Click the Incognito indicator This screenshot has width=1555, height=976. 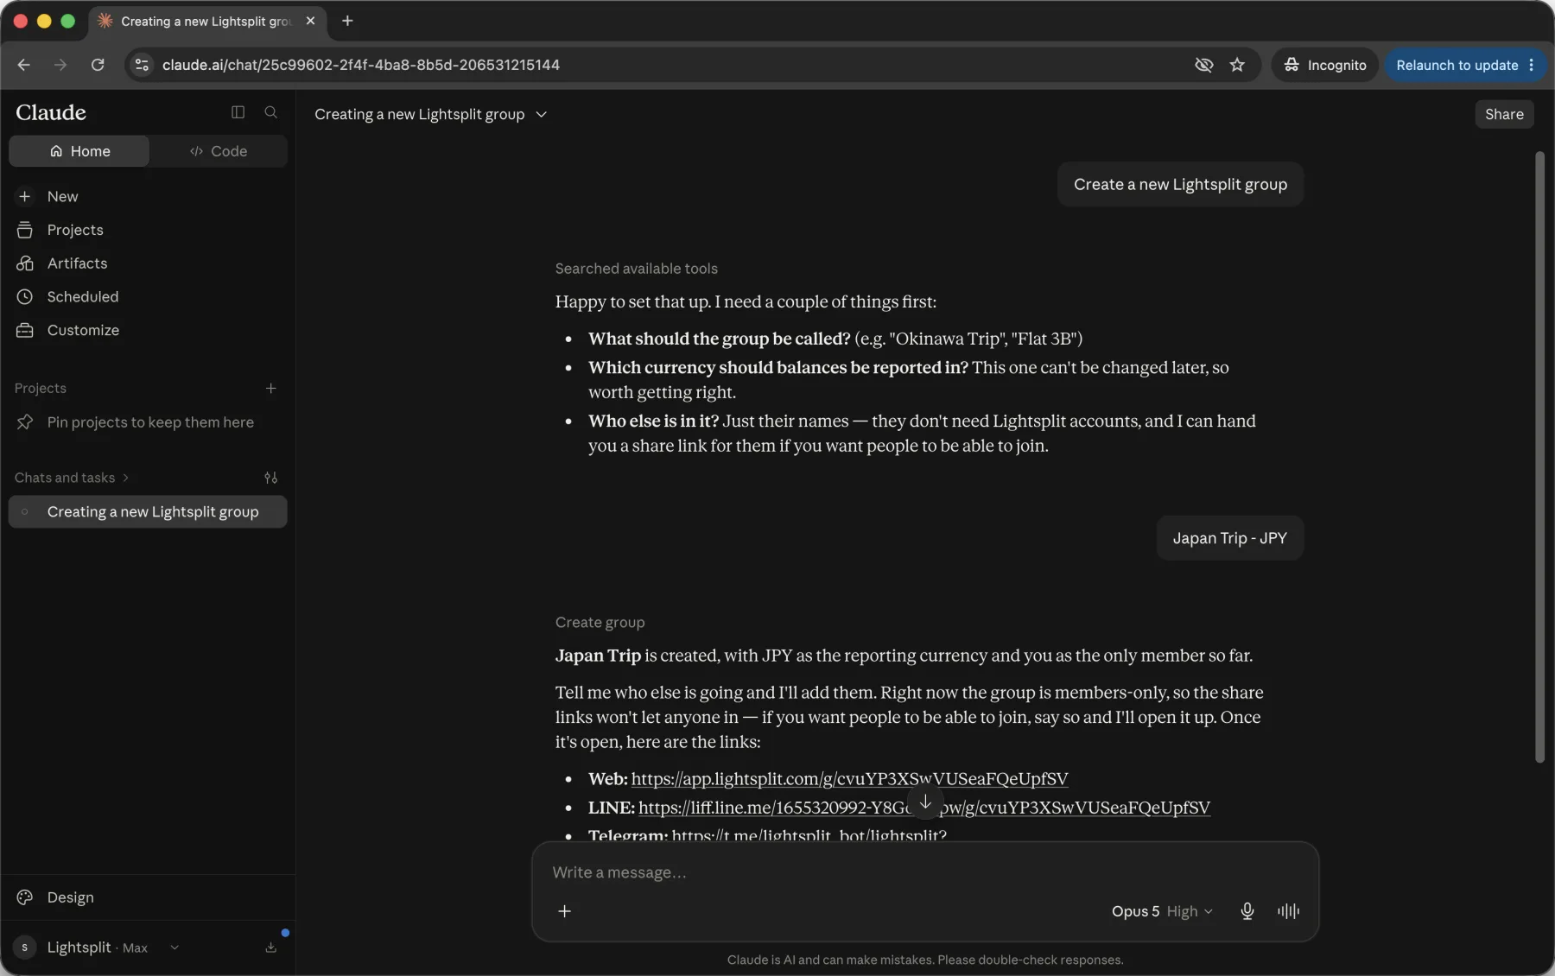pos(1324,65)
